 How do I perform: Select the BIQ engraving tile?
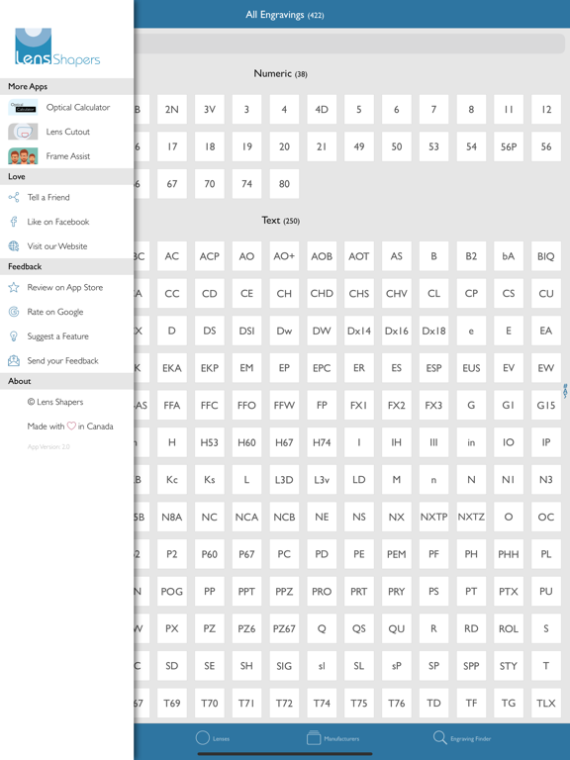point(546,256)
